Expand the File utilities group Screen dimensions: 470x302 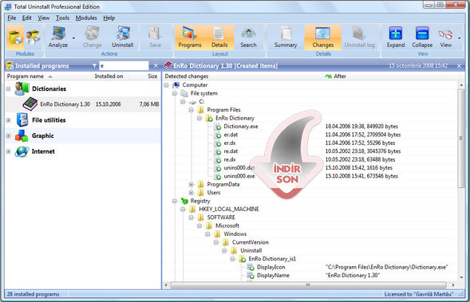(9, 120)
